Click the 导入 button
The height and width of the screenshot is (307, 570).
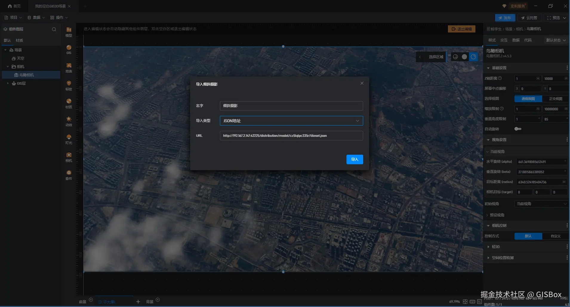pos(355,159)
